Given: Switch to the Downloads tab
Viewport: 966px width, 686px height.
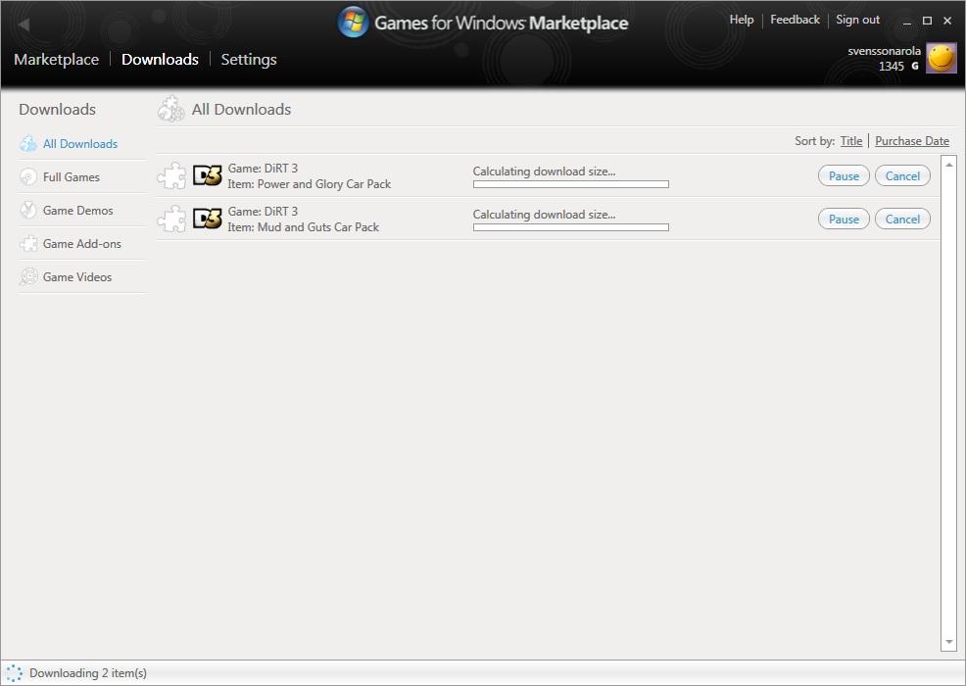Looking at the screenshot, I should [160, 59].
